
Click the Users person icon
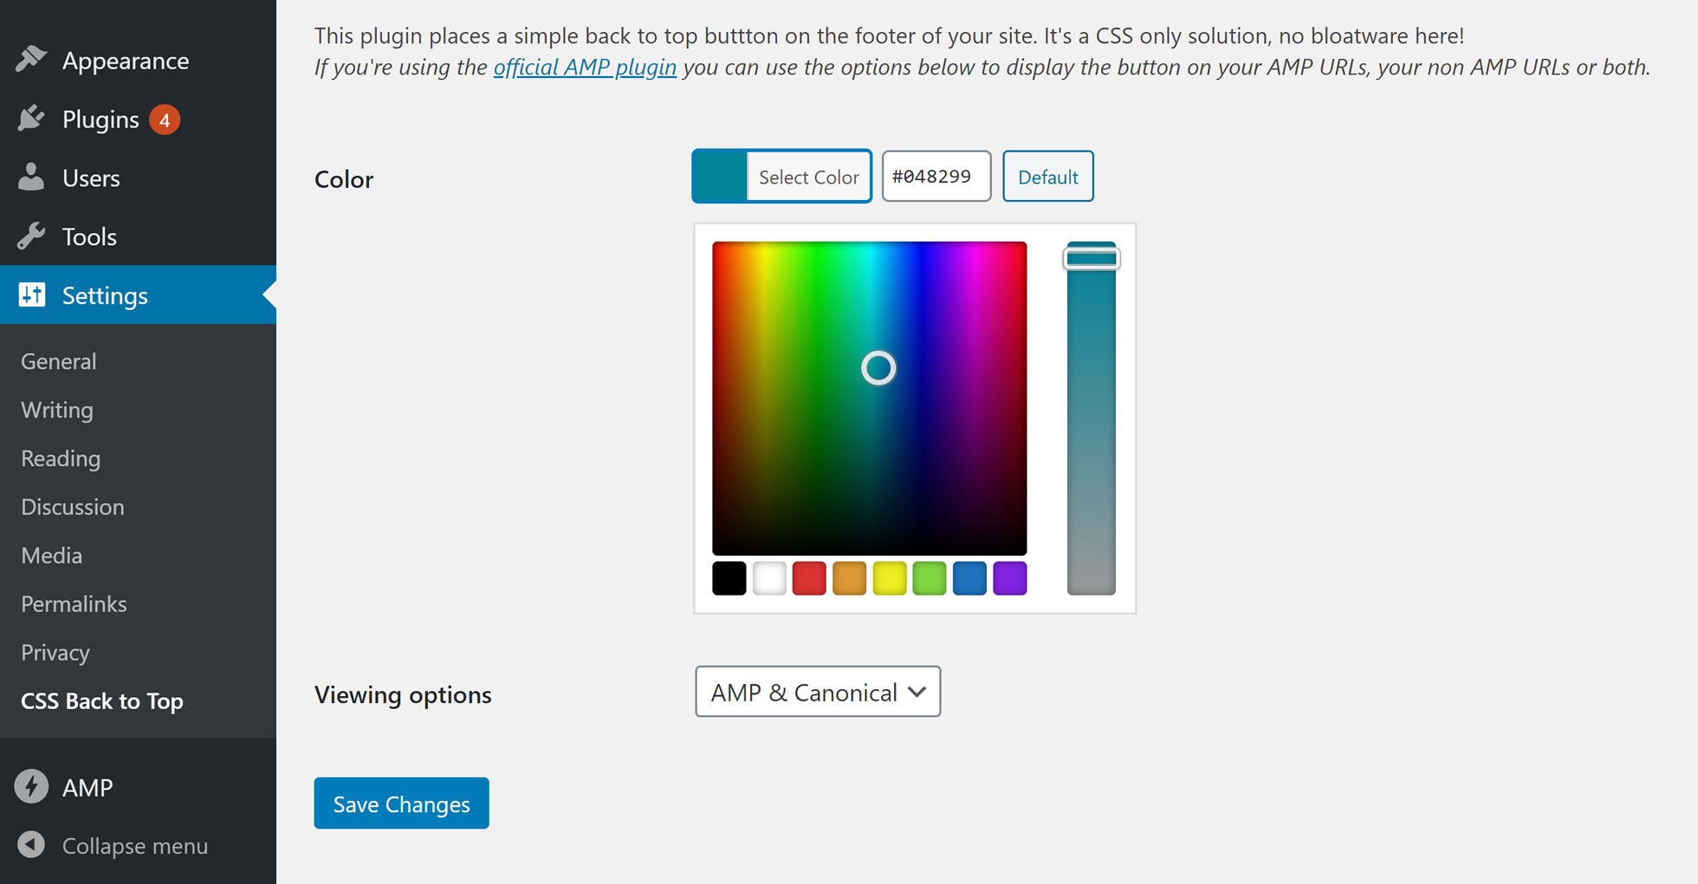31,177
